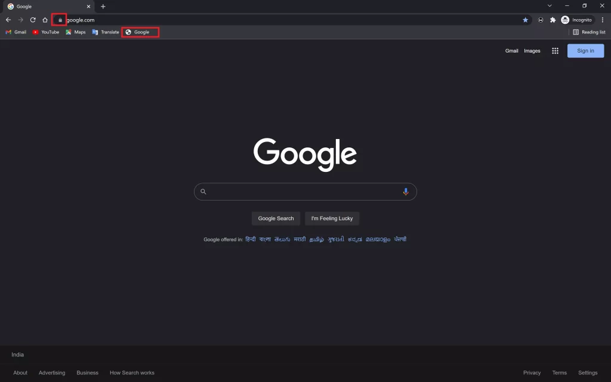Screen dimensions: 611x382
Task: Open the About footer link
Action: pos(20,372)
